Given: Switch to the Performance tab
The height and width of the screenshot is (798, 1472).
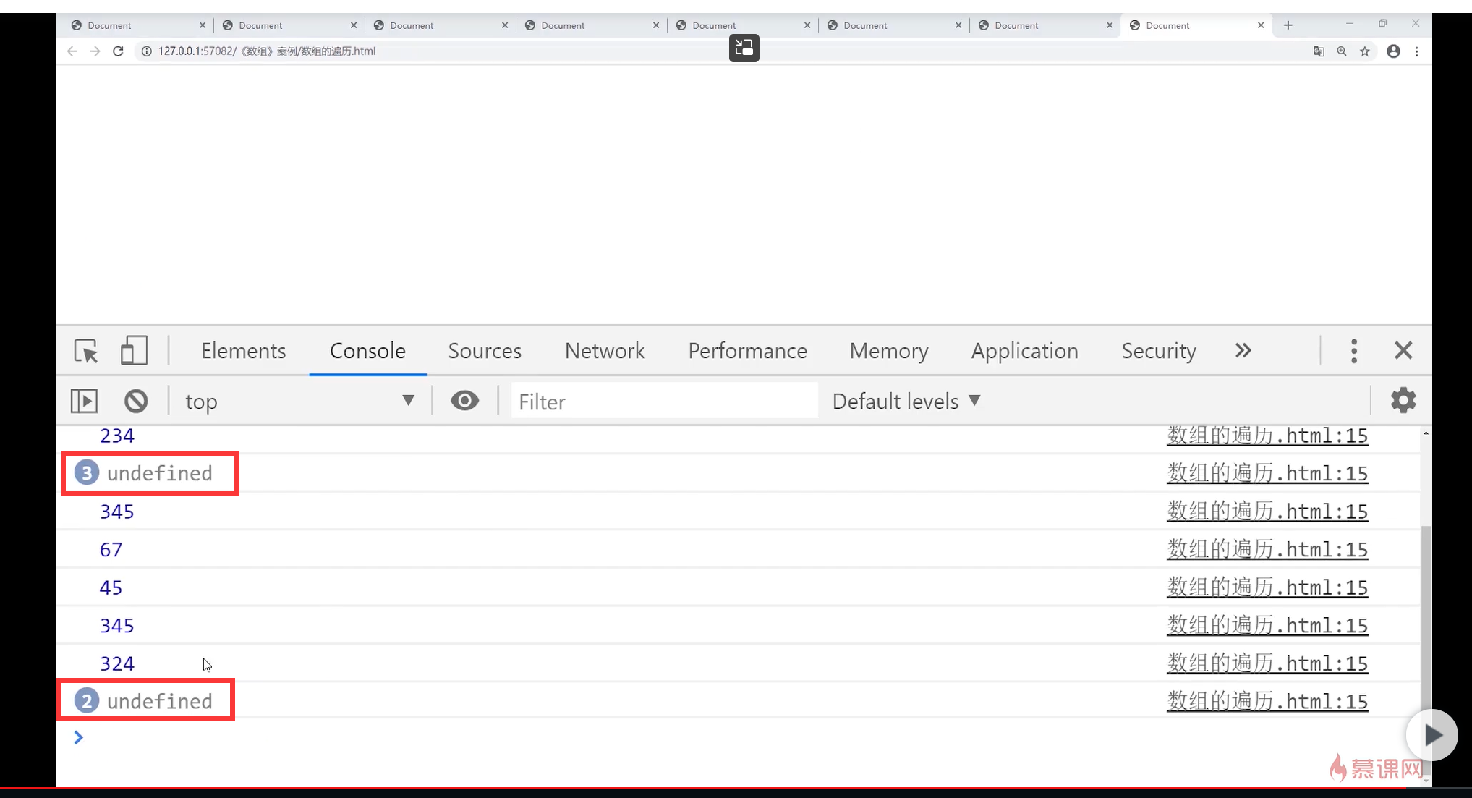Looking at the screenshot, I should click(x=747, y=351).
